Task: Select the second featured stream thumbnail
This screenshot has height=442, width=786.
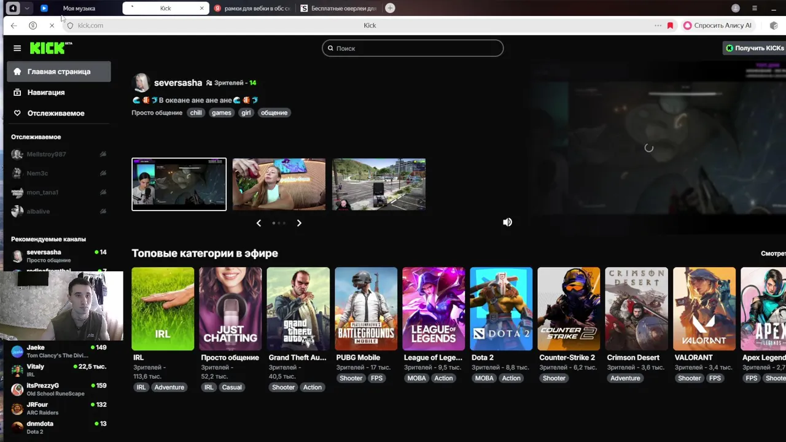Action: [279, 184]
